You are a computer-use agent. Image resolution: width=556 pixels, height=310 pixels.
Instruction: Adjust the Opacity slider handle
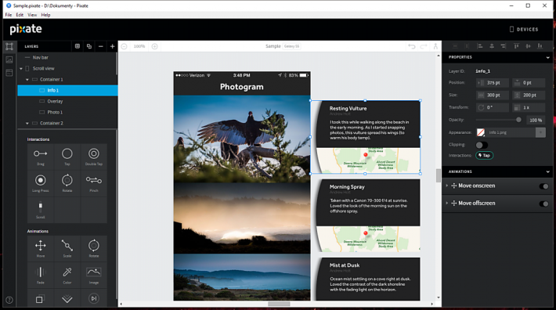[518, 120]
